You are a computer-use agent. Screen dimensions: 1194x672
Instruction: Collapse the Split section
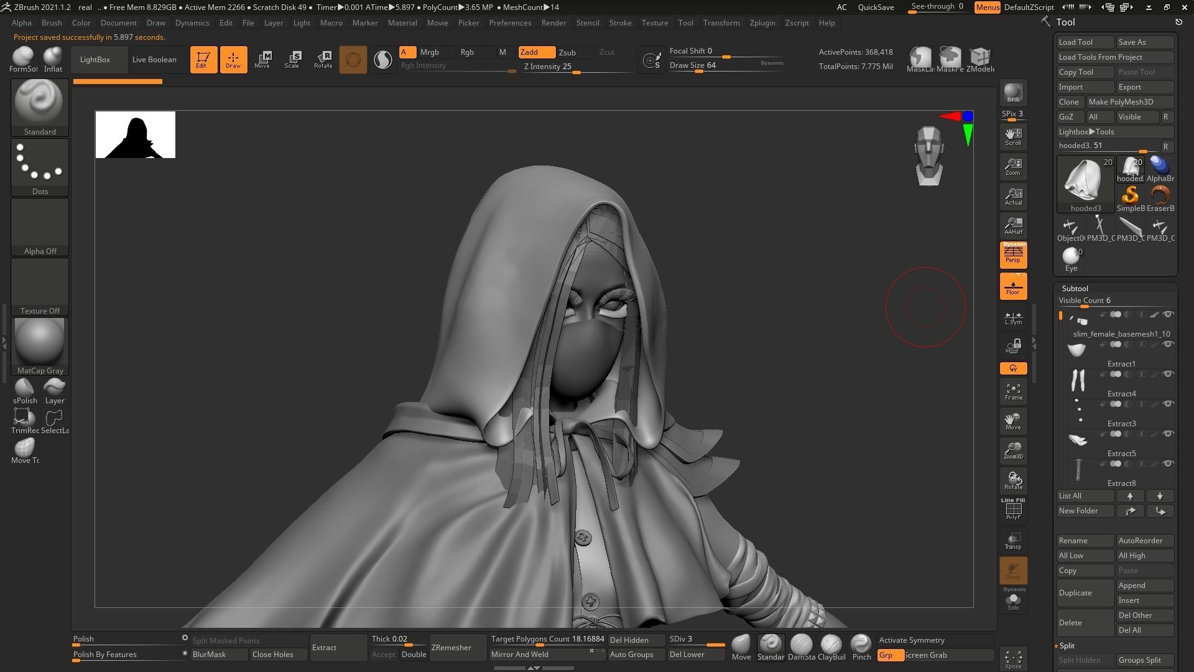(x=1067, y=646)
